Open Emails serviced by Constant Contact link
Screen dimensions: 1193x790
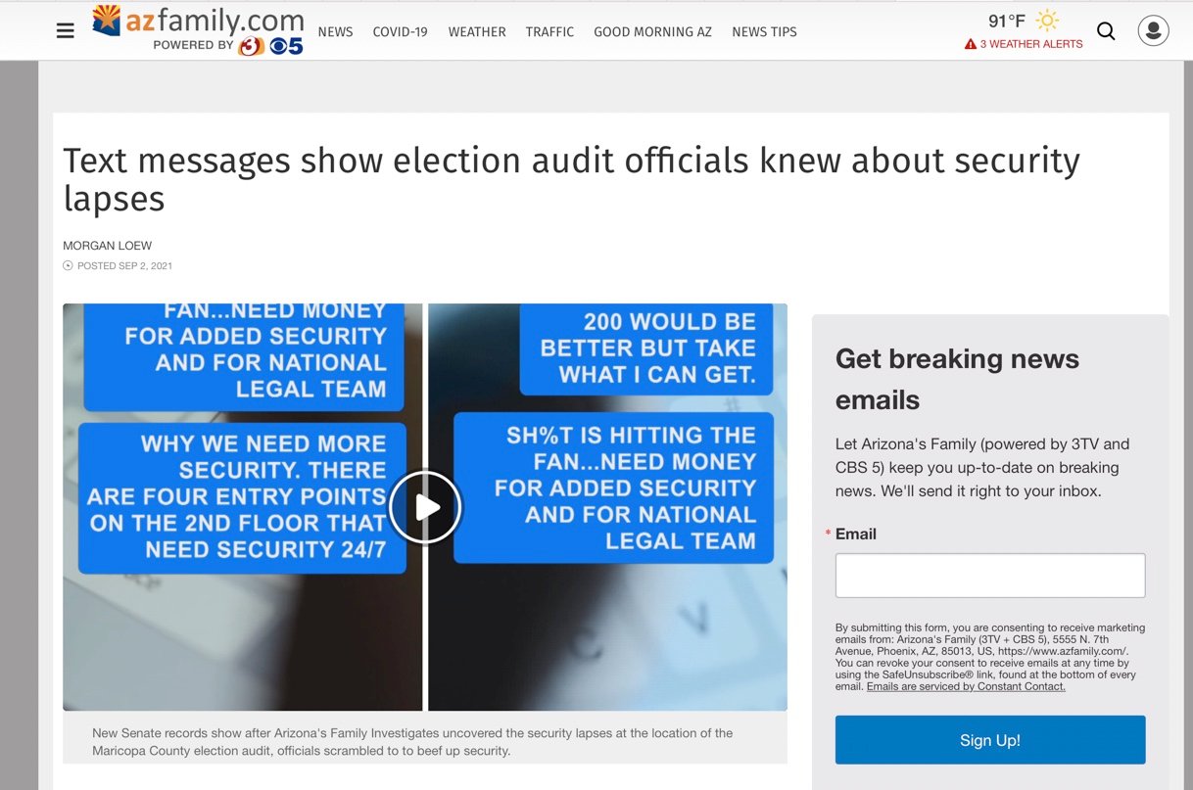(966, 686)
